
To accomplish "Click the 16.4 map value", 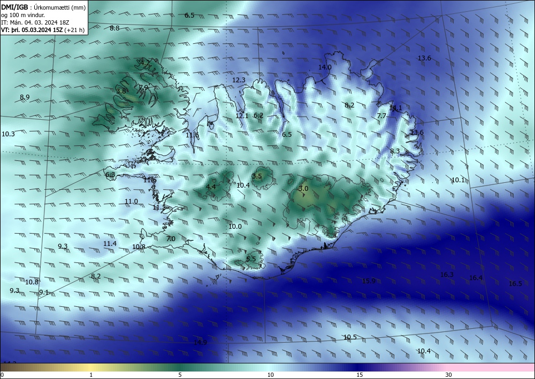I will (476, 278).
